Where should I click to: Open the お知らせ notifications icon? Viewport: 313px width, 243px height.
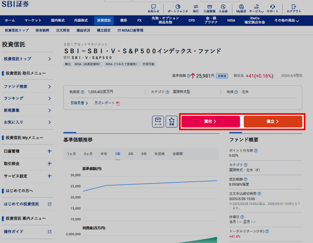pos(154,9)
